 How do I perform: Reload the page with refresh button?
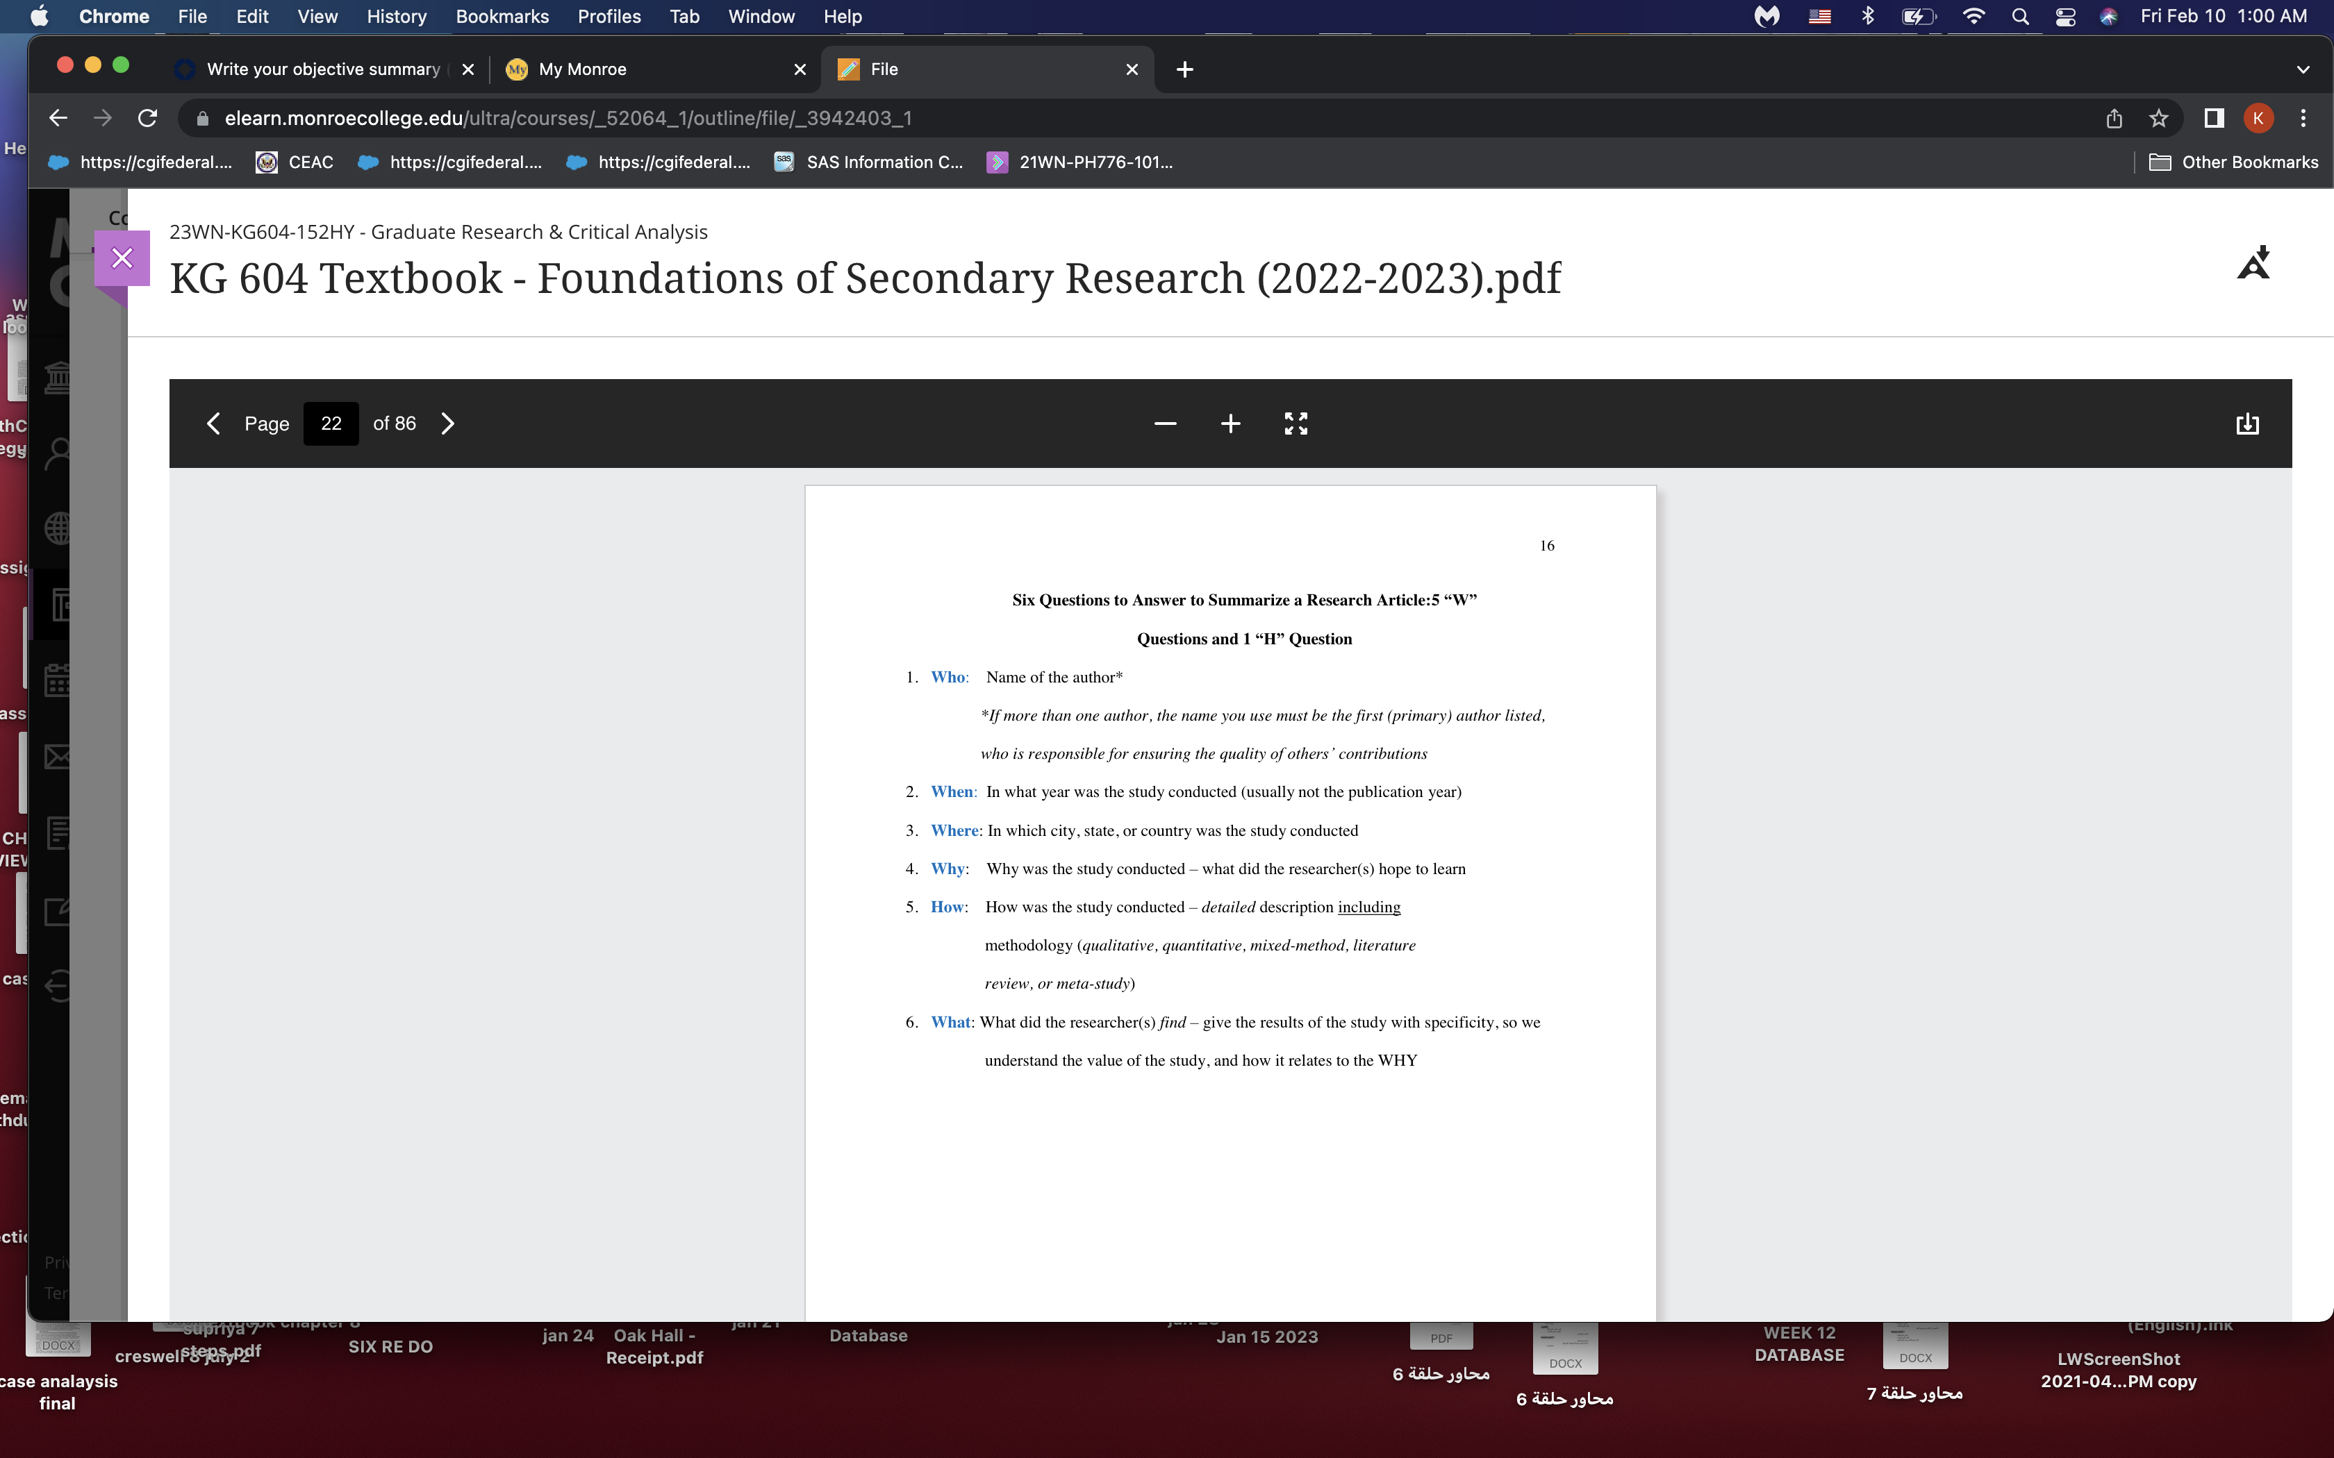tap(147, 117)
